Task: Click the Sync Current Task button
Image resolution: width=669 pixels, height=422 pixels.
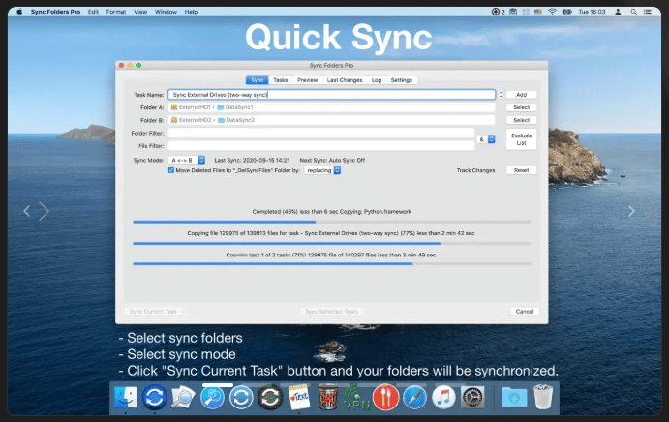Action: pos(153,311)
